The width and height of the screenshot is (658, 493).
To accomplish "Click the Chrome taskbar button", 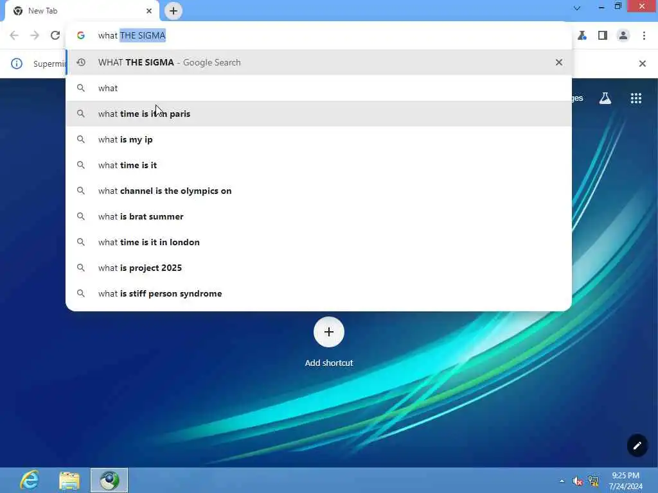I will coord(109,480).
